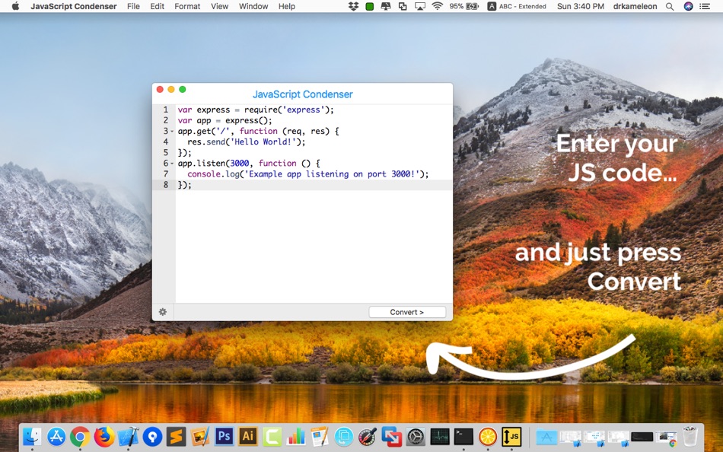Click line number 8 in the gutter
This screenshot has height=452, width=723.
point(166,184)
